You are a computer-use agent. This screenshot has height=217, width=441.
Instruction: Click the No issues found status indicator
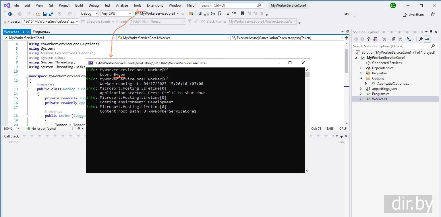[x=41, y=129]
